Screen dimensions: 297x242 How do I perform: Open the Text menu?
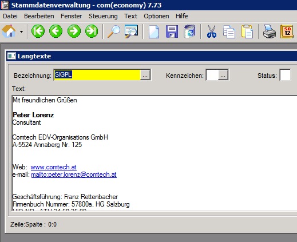pyautogui.click(x=130, y=16)
